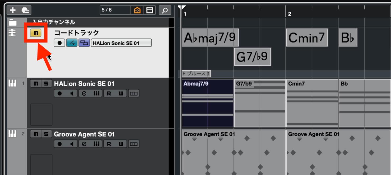The image size is (391, 175).
Task: Unmute the chord track with yellow M
Action: (x=36, y=33)
